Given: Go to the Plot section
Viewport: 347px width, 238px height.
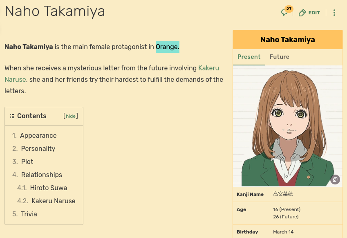Looking at the screenshot, I should pos(27,162).
